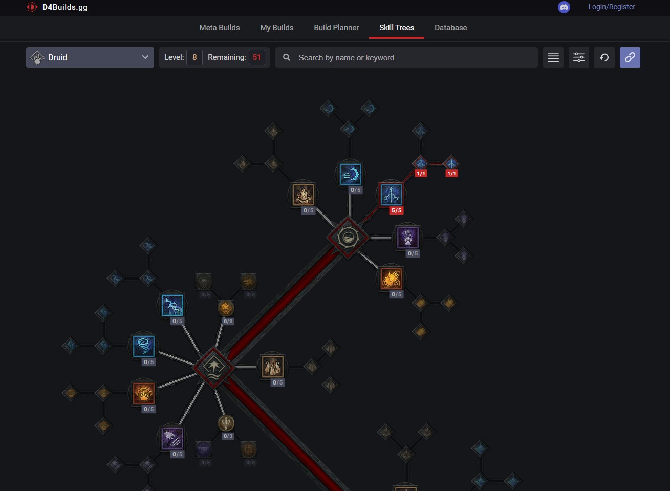Select the Lightning Storm core skill icon
The width and height of the screenshot is (670, 491).
tap(172, 306)
